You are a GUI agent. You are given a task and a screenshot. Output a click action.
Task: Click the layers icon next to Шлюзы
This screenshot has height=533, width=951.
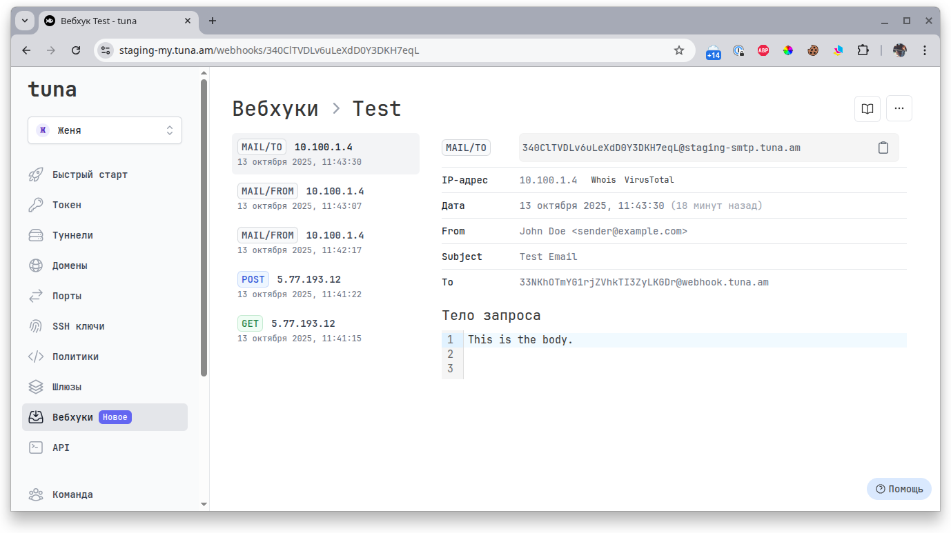(x=36, y=387)
